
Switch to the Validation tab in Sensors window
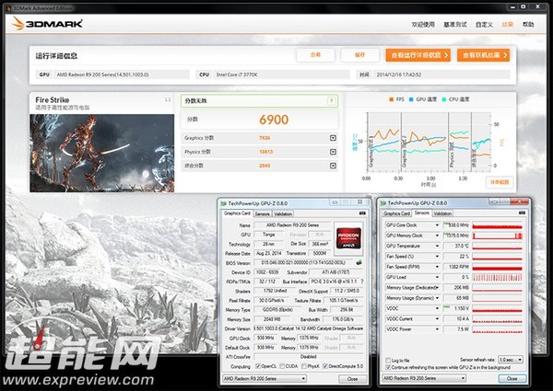pos(442,213)
